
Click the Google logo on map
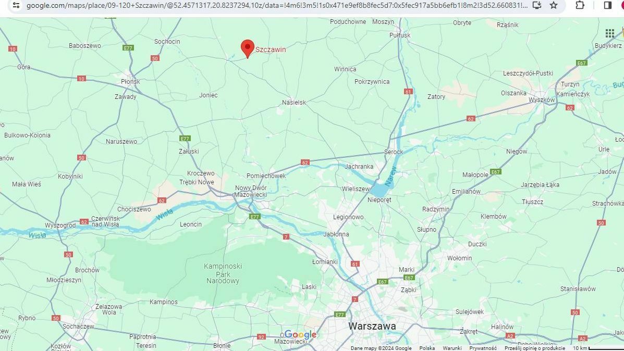[300, 335]
